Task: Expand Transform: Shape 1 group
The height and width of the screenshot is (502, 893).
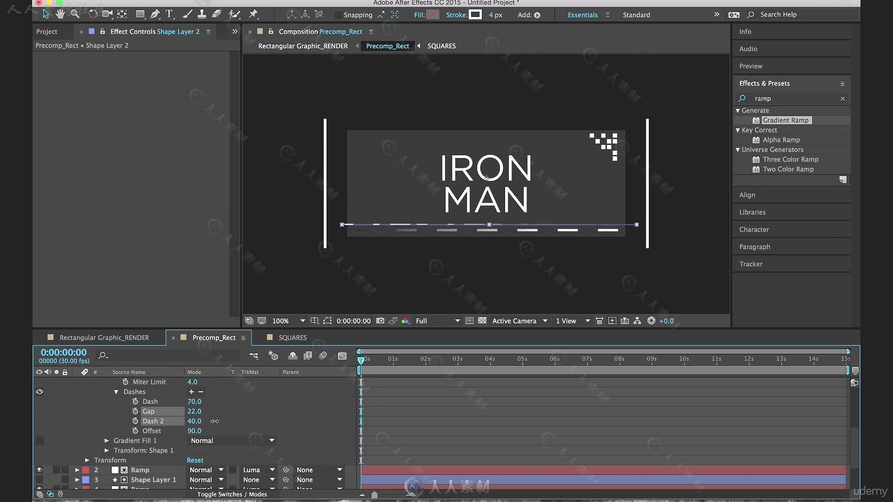Action: (107, 450)
